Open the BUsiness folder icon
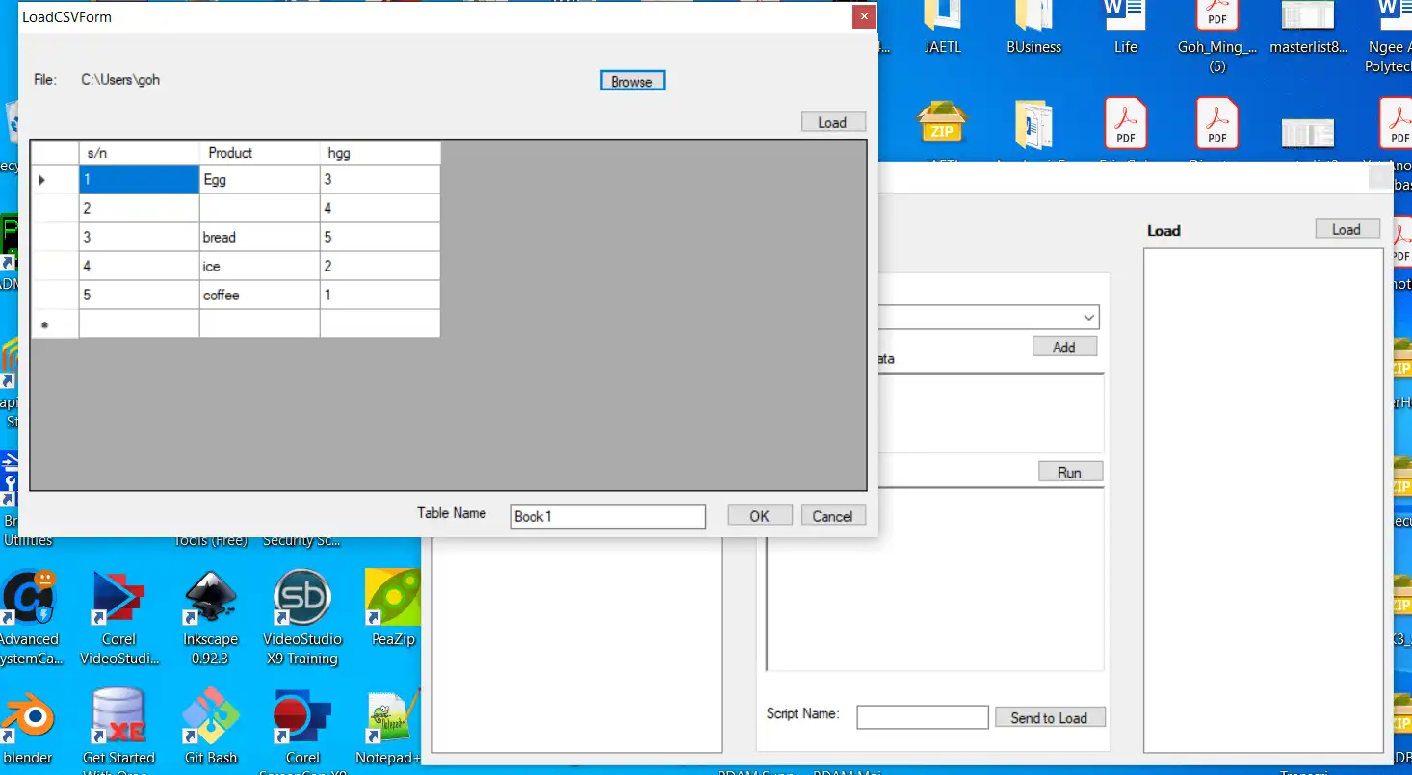This screenshot has height=775, width=1412. [1034, 28]
